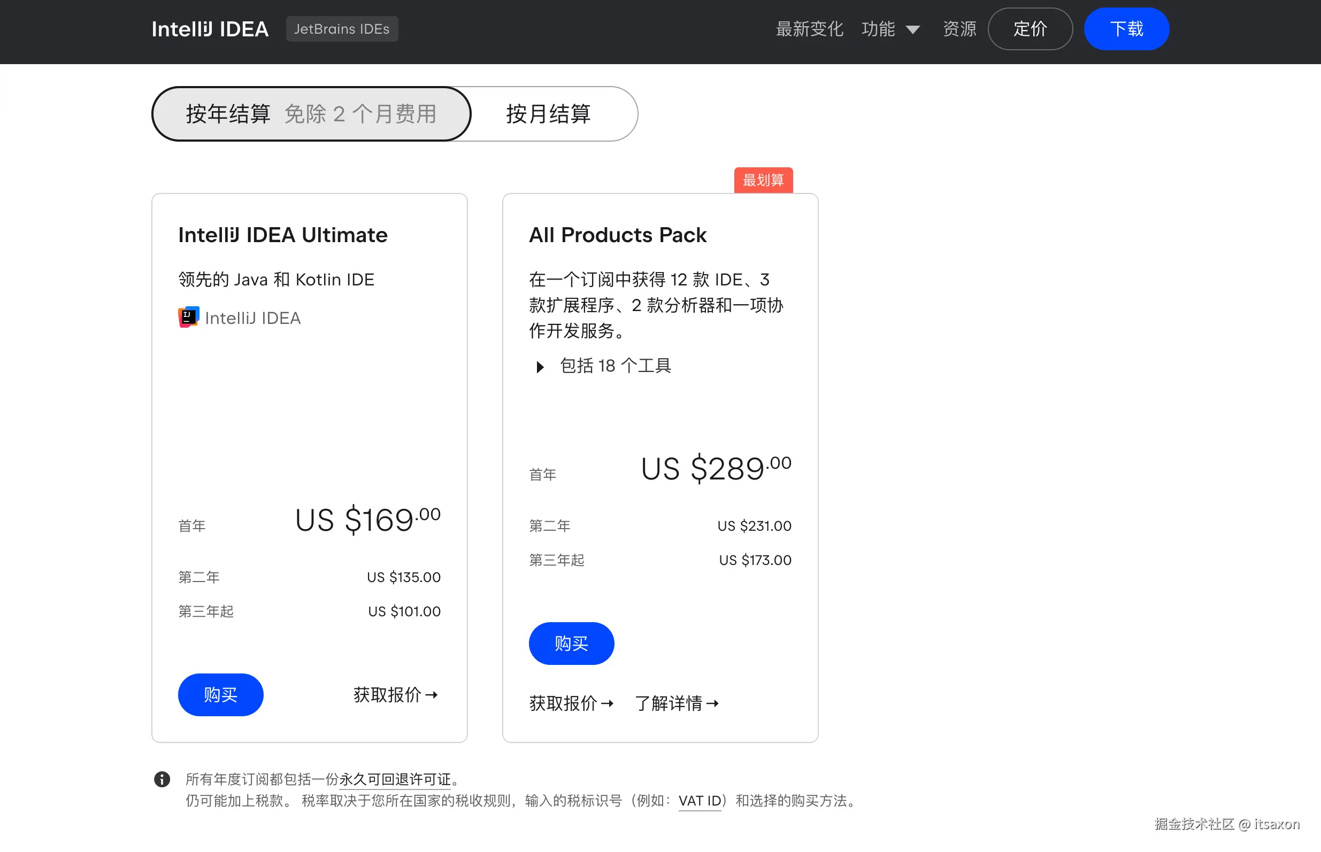Open the 功能 dropdown menu
The image size is (1321, 852).
[878, 29]
